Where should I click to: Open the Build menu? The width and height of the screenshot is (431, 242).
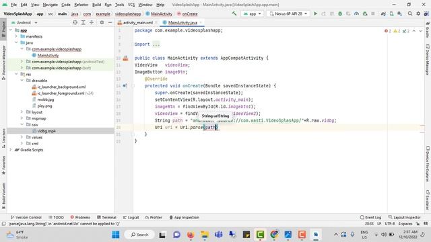(96, 5)
